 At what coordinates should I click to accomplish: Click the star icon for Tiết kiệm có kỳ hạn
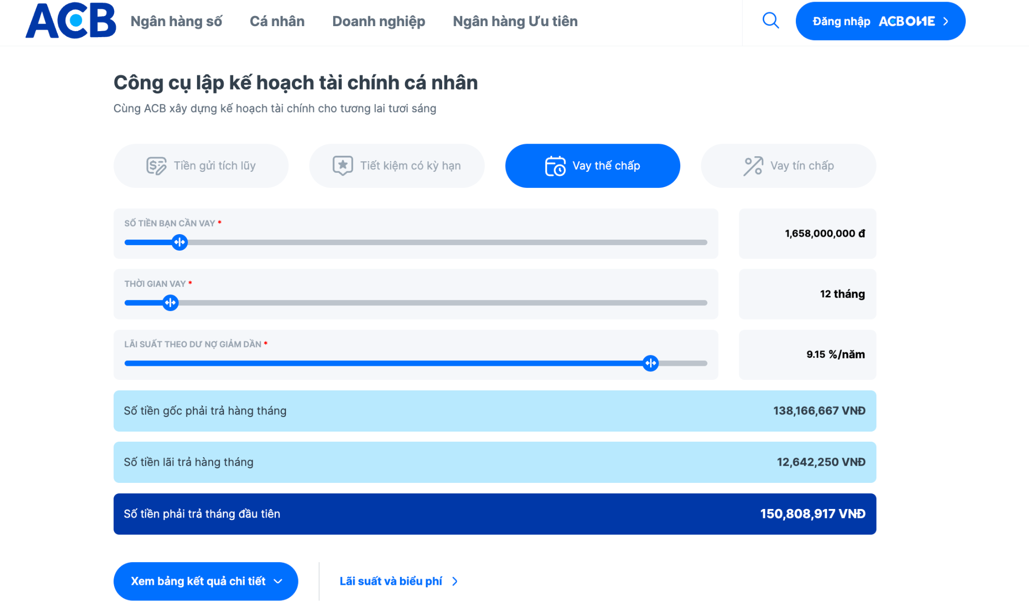(x=343, y=165)
